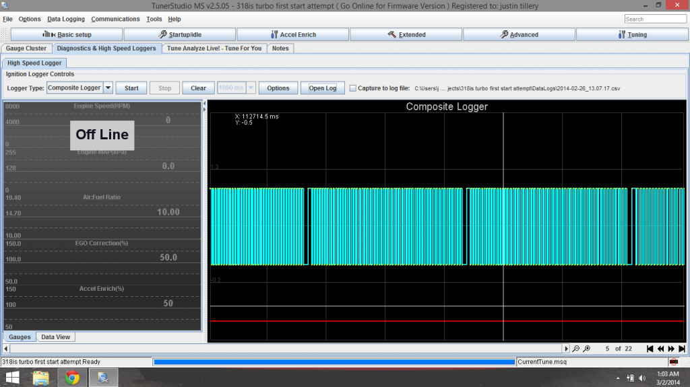The image size is (690, 387).
Task: Click the connection status icon in status bar
Action: [x=673, y=362]
